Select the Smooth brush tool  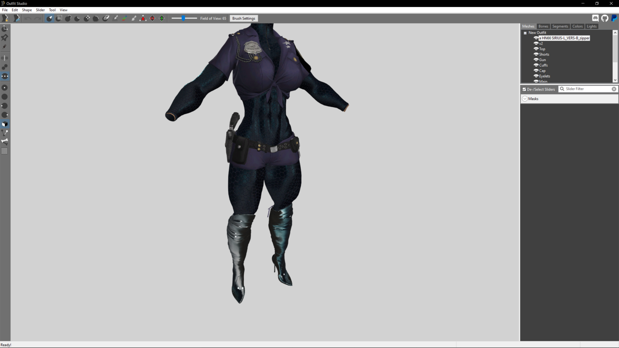click(x=96, y=18)
